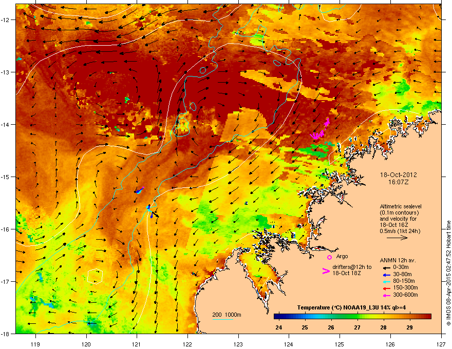Click the '124' longitude axis label
This screenshot has height=349, width=452.
click(x=289, y=344)
